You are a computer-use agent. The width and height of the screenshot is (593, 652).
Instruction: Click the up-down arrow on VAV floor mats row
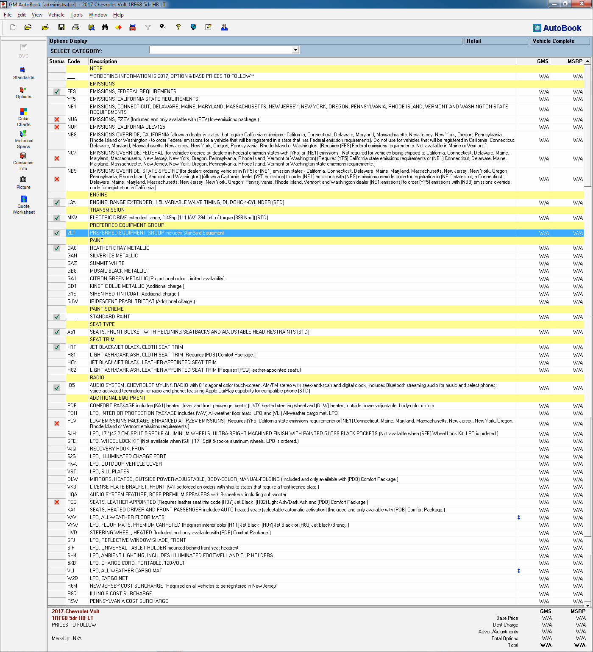[x=518, y=517]
